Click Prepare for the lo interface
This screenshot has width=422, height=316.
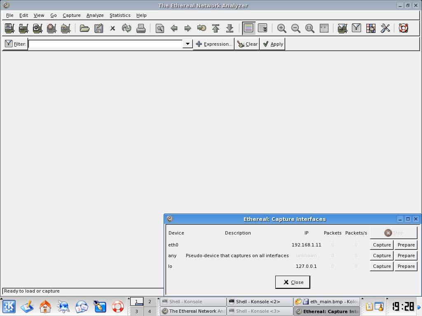click(406, 266)
